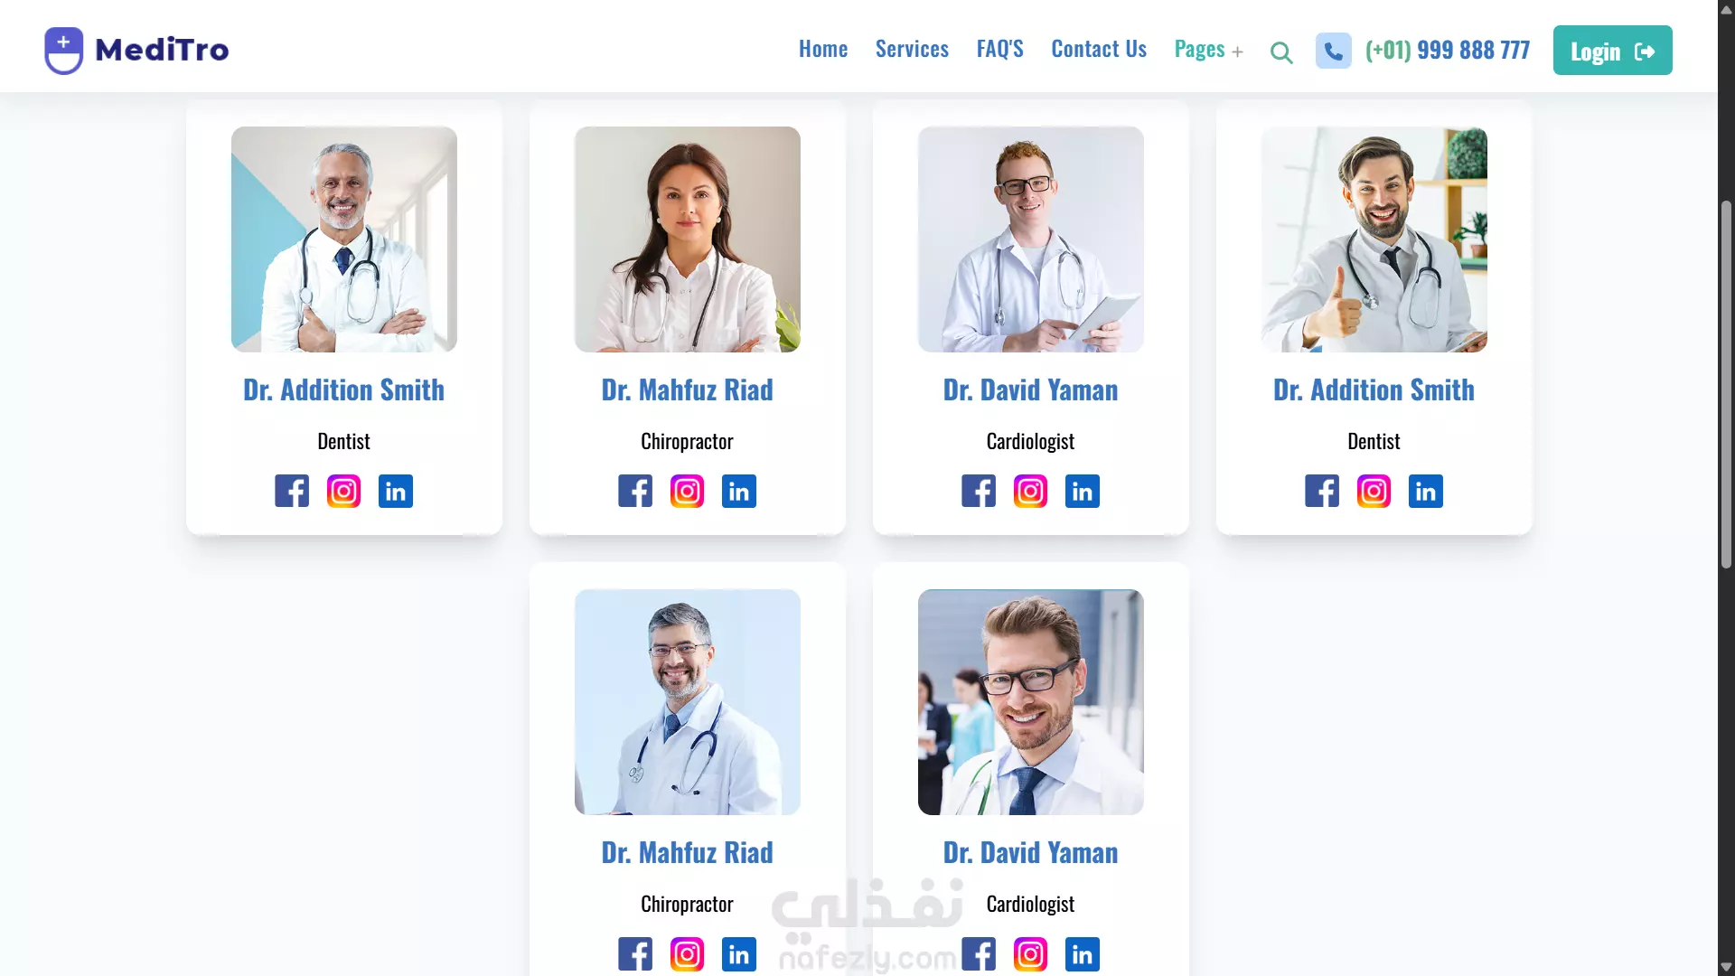
Task: Click the vertical page scrollbar thumb
Action: tap(1726, 384)
